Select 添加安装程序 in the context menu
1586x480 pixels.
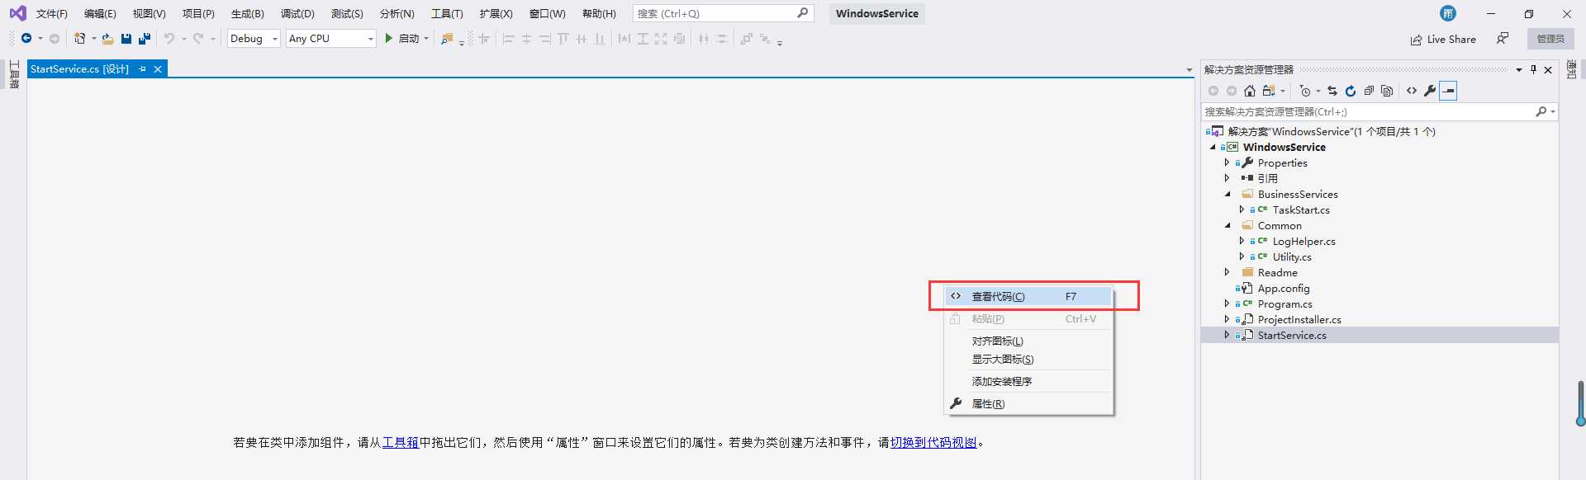coord(1028,381)
